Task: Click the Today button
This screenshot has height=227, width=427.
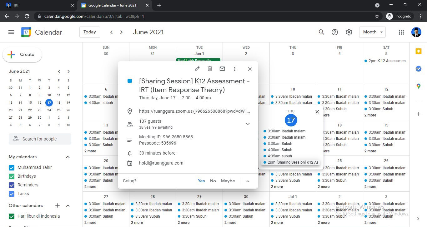Action: tap(90, 32)
